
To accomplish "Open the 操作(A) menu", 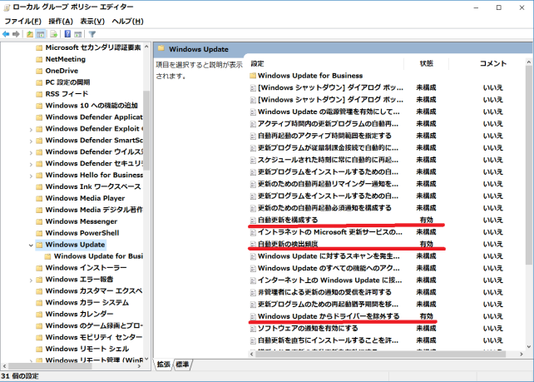I will (61, 22).
